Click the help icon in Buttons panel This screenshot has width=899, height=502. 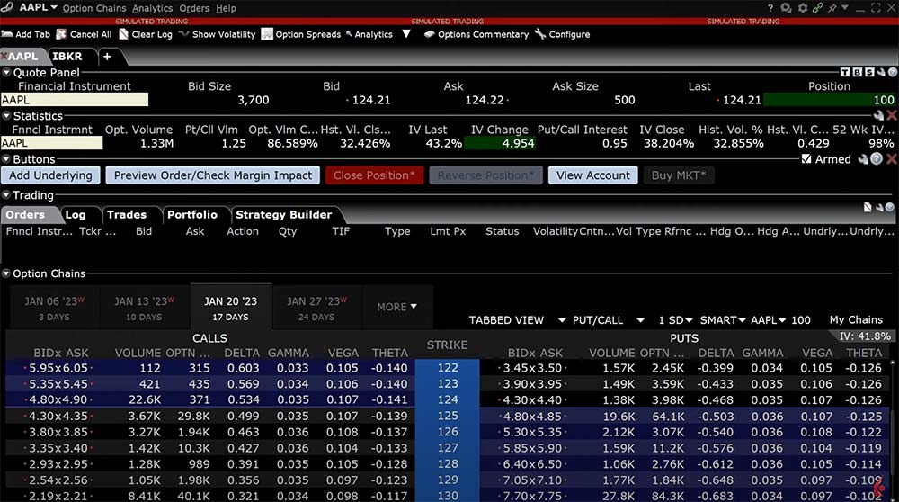click(877, 159)
